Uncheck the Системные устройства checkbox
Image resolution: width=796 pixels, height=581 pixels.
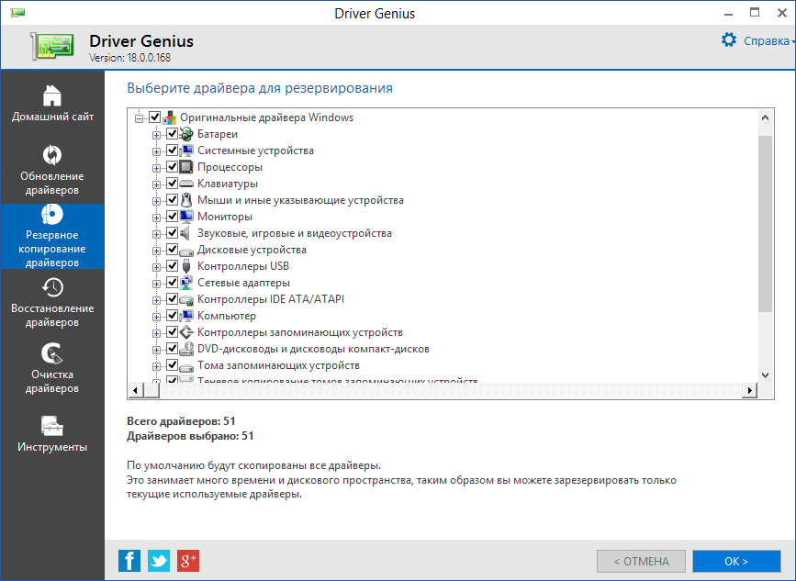tap(172, 151)
